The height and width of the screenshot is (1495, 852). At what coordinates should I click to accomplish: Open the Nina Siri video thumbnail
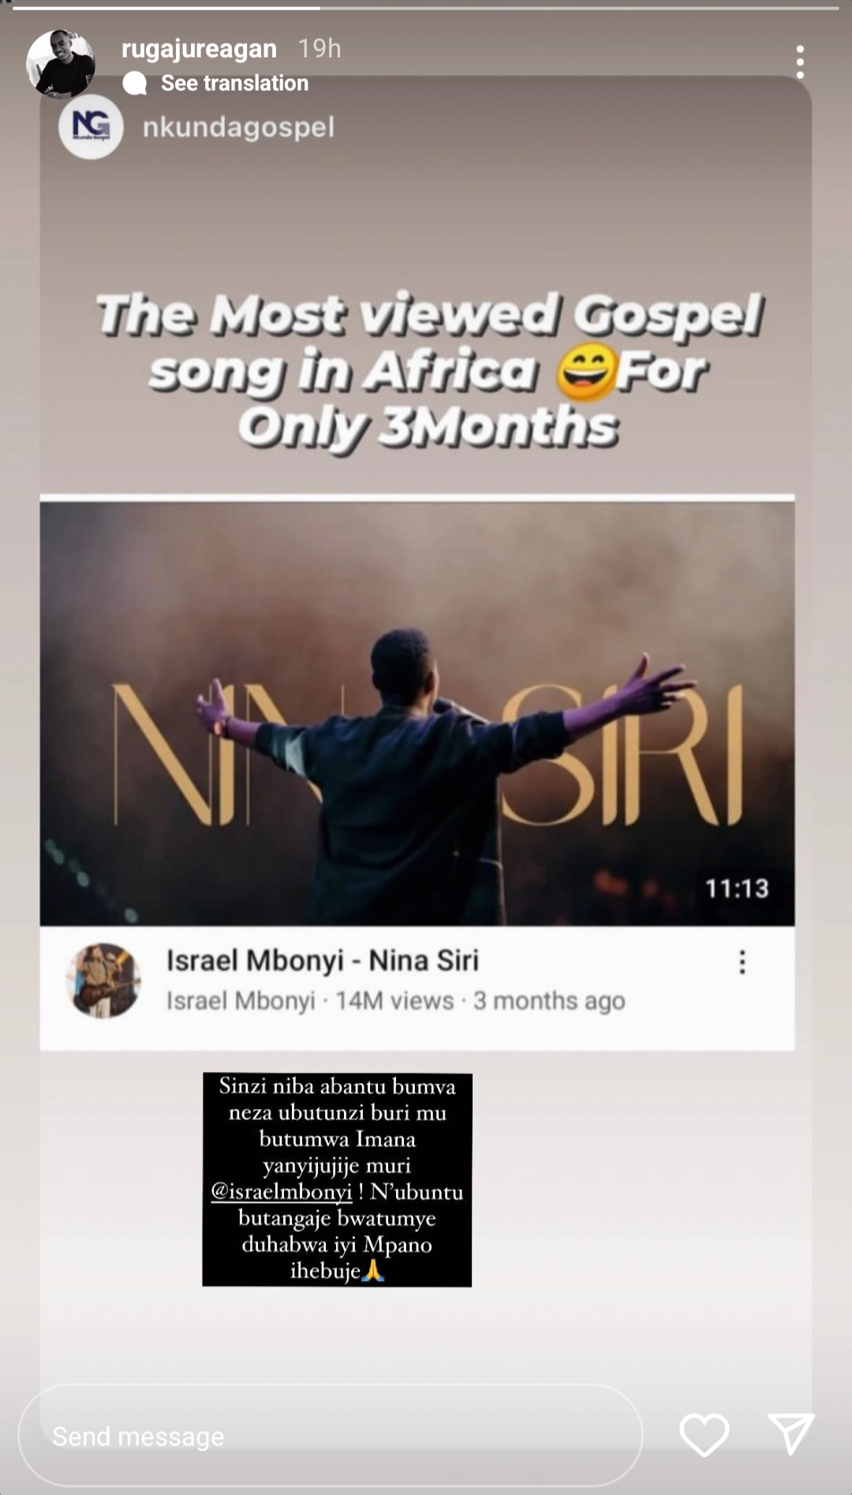pyautogui.click(x=417, y=714)
